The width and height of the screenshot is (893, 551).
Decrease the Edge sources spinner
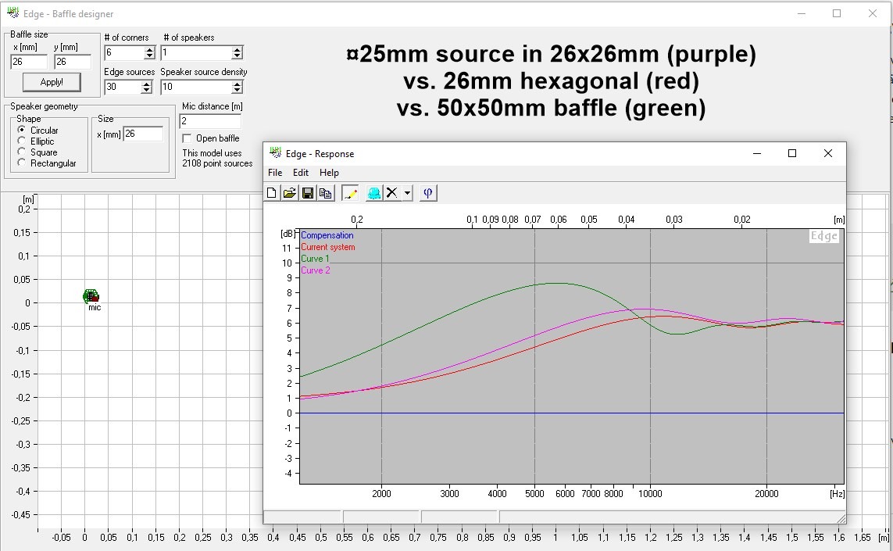(x=147, y=90)
